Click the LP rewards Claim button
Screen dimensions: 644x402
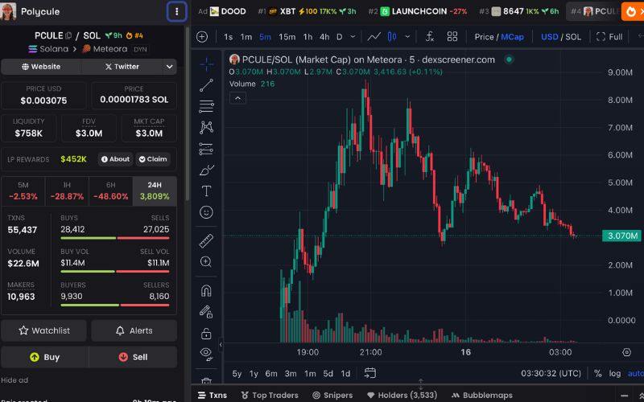(x=153, y=159)
